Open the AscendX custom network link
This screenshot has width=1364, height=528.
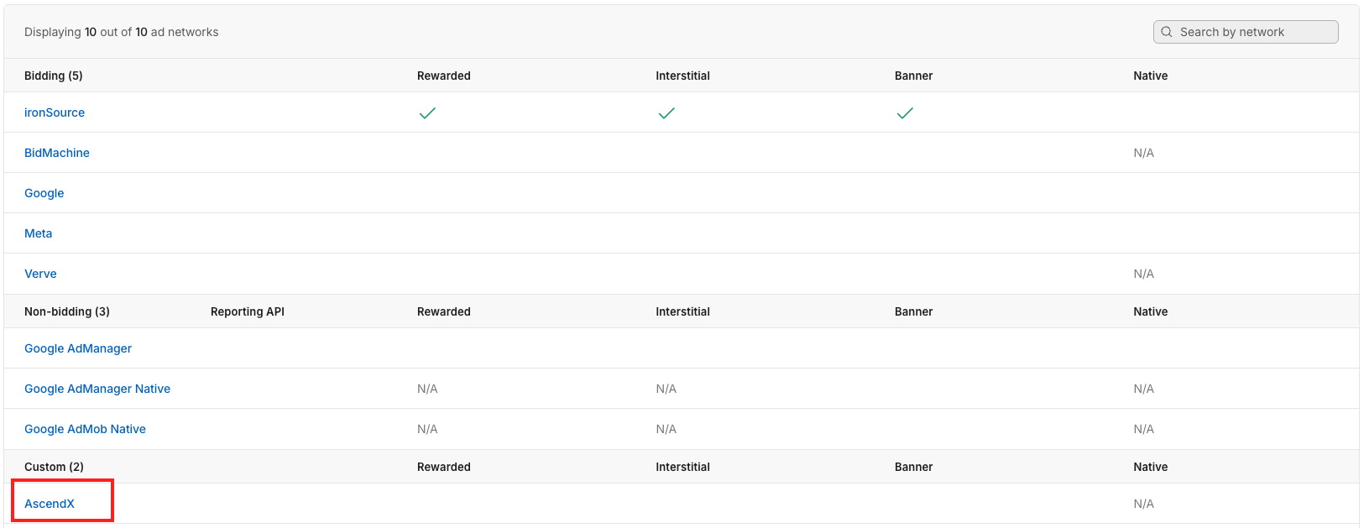50,504
